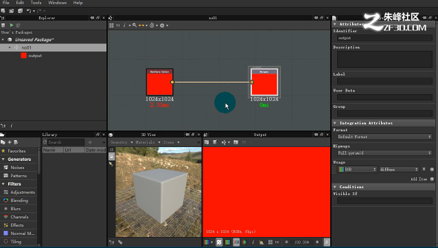Open the Format dropdown 'Default Format'

384,137
